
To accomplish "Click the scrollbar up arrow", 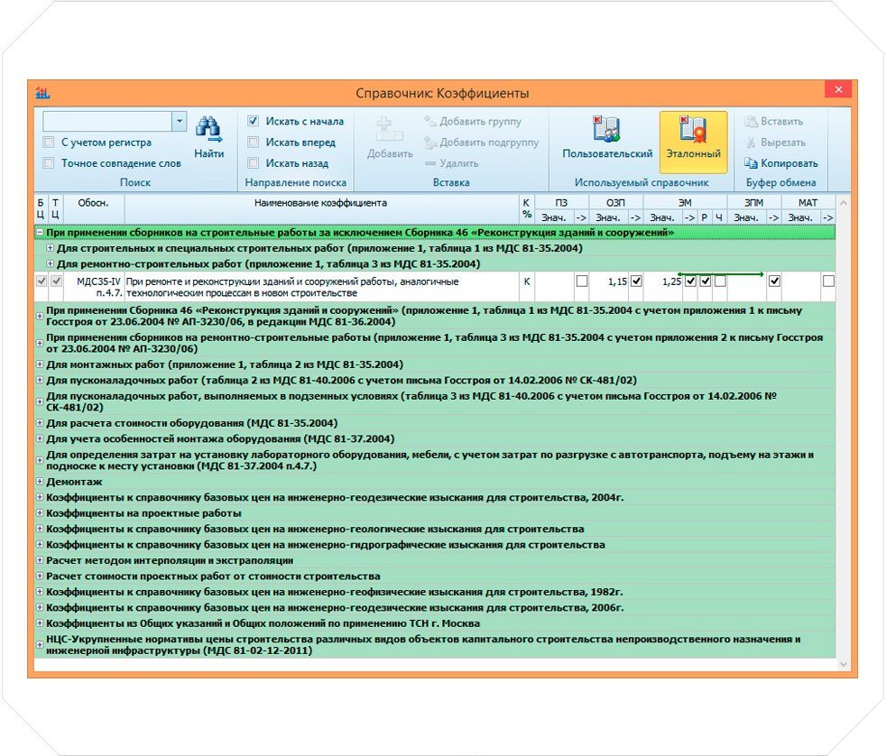I will (x=843, y=202).
